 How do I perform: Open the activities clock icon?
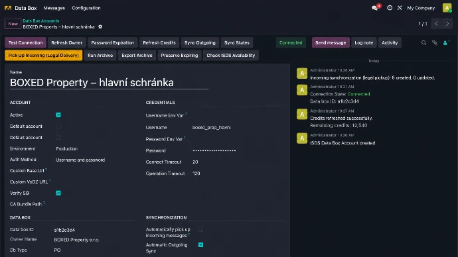click(390, 8)
